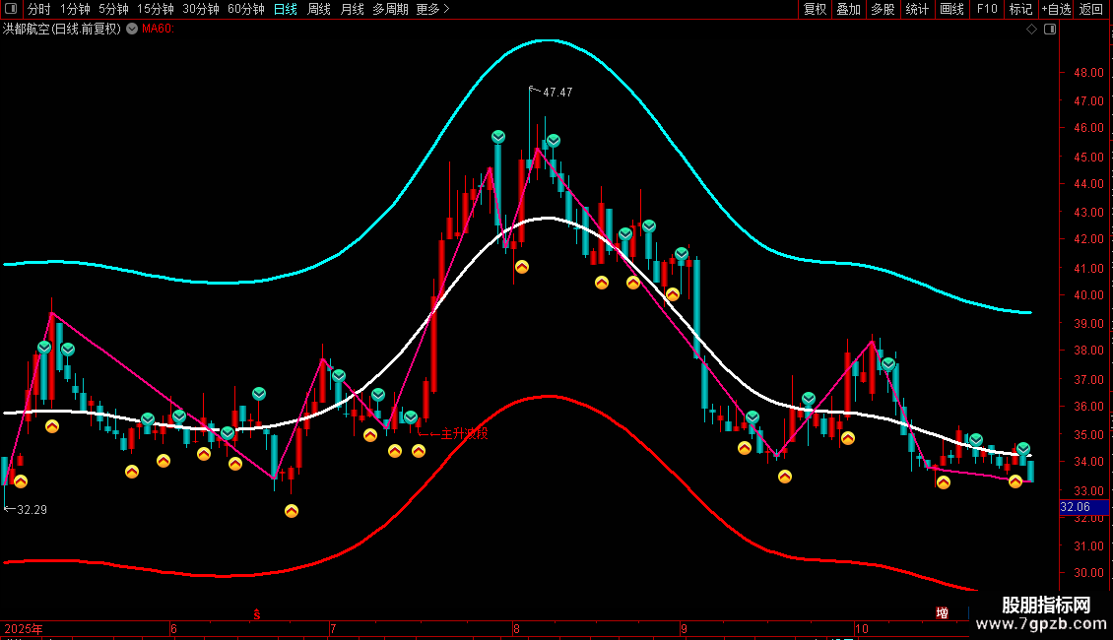This screenshot has height=640, width=1113.
Task: Click the 42.00 price axis label
Action: pos(1088,239)
